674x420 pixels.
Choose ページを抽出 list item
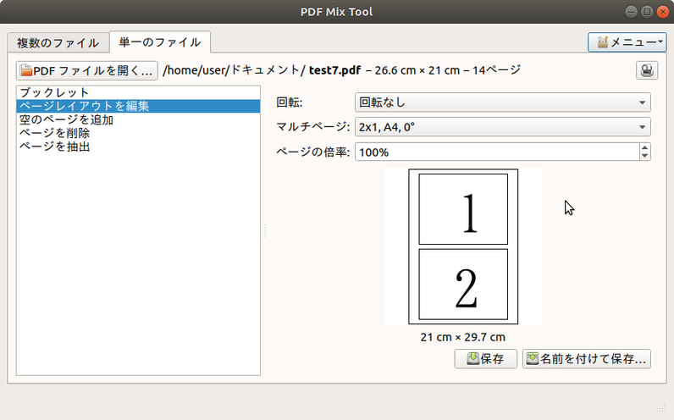point(138,146)
